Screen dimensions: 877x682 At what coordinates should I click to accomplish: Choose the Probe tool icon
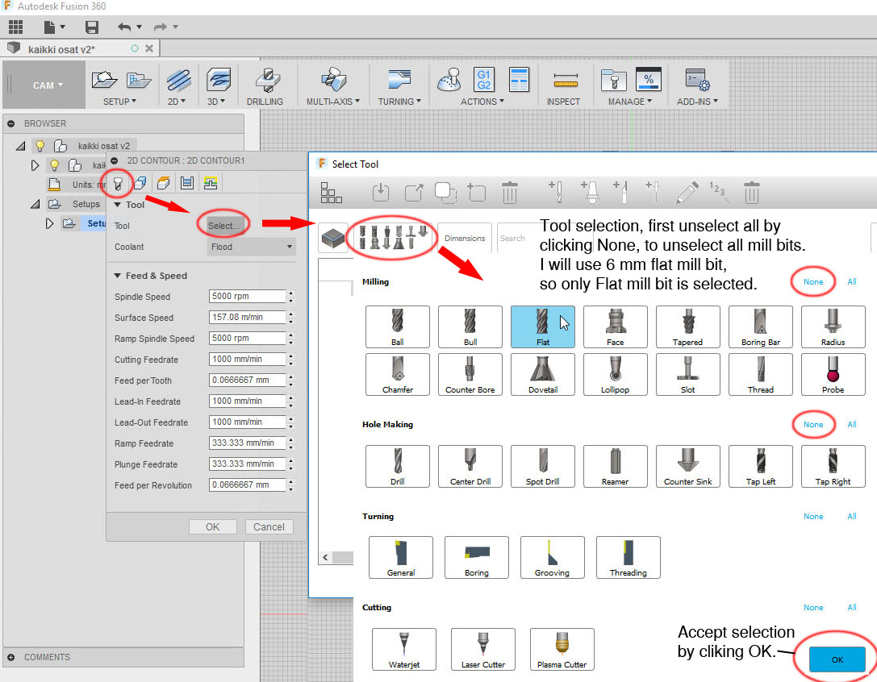(833, 375)
